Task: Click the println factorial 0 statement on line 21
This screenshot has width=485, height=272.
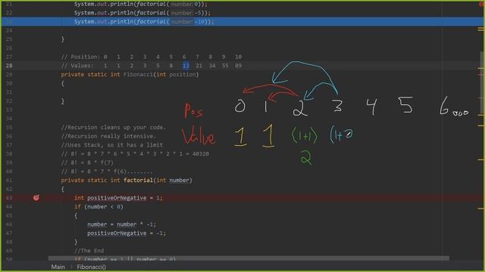Action: 141,4
